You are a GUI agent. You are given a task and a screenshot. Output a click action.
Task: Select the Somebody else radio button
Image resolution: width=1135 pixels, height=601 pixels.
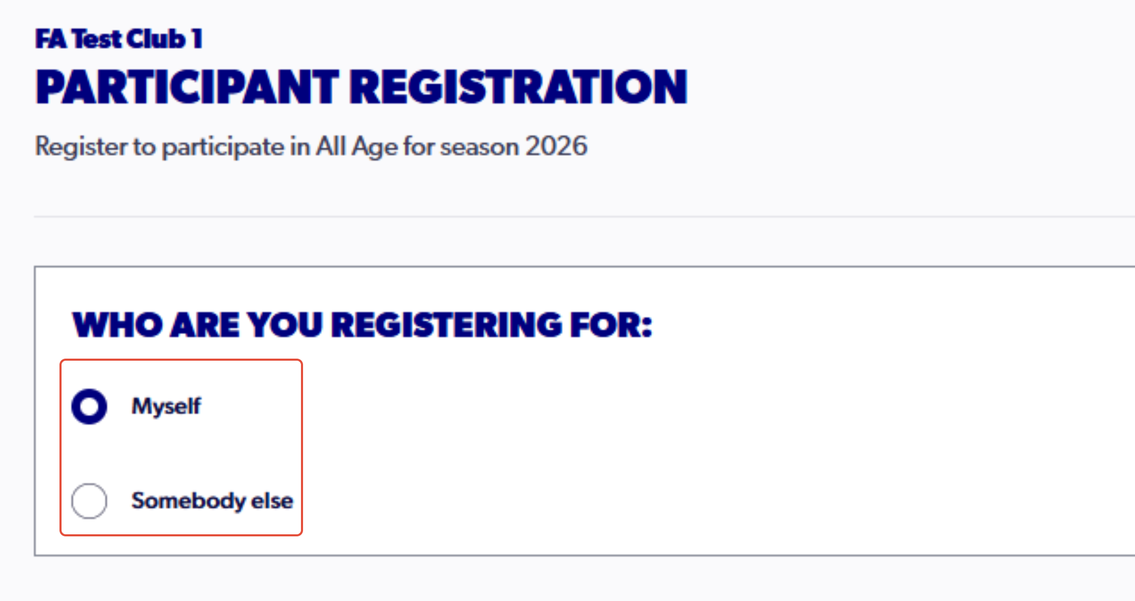click(x=89, y=501)
